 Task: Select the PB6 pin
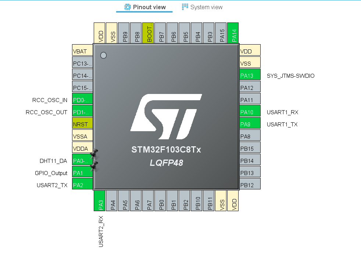[172, 33]
